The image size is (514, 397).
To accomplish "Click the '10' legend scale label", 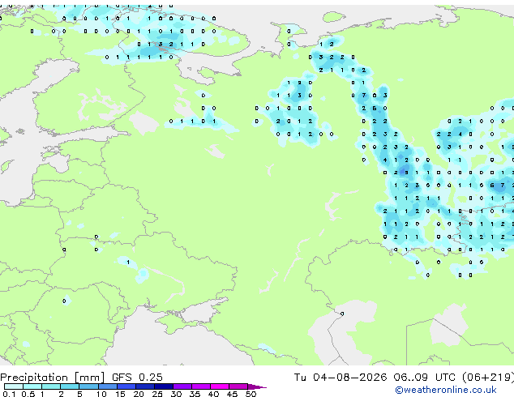I will pyautogui.click(x=101, y=394).
